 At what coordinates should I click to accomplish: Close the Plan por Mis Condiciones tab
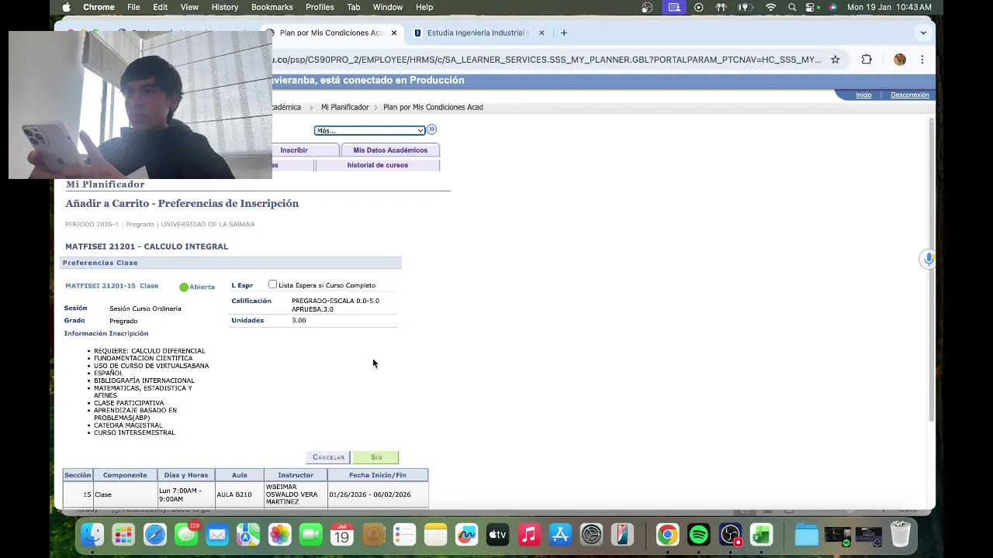(x=394, y=33)
